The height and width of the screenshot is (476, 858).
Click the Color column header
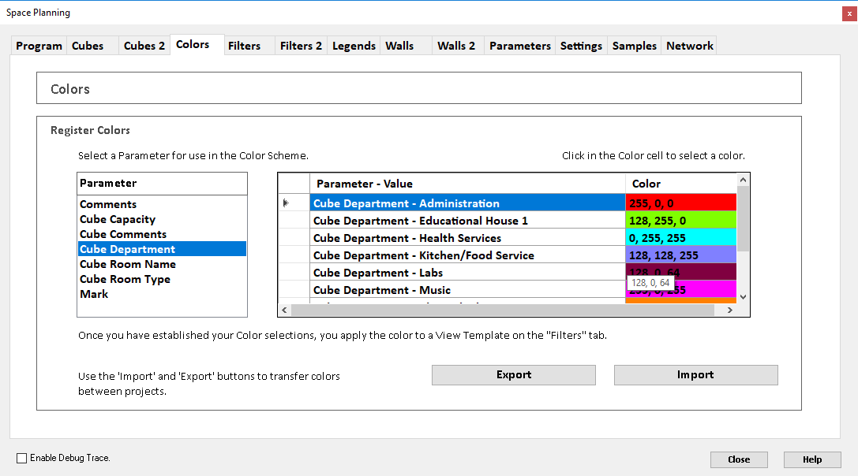coord(680,184)
